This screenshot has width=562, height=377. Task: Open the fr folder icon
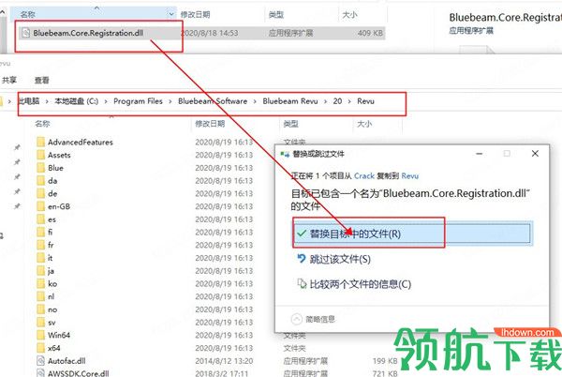click(x=41, y=245)
